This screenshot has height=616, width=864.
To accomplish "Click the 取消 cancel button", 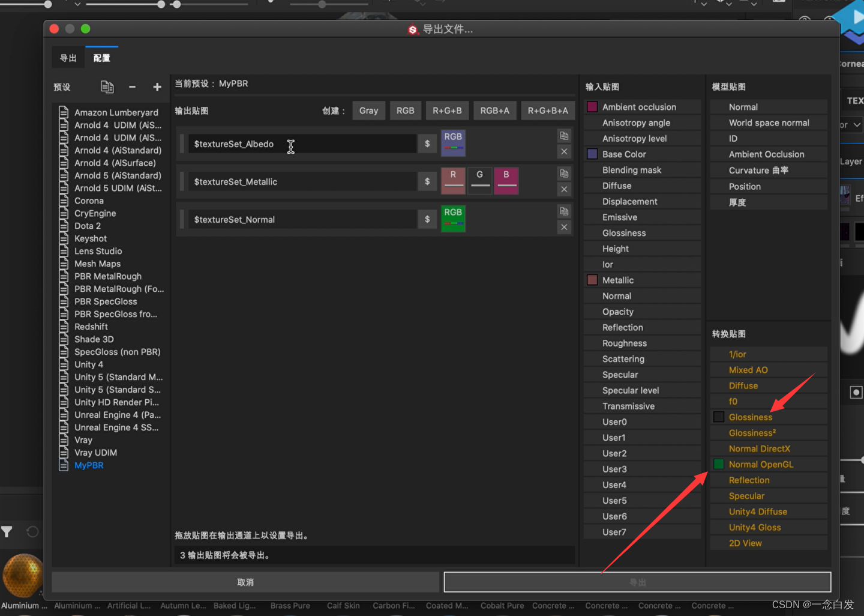I will (x=245, y=582).
